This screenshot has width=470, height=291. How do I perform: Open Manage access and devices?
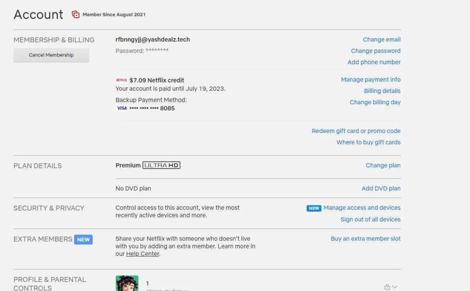362,208
